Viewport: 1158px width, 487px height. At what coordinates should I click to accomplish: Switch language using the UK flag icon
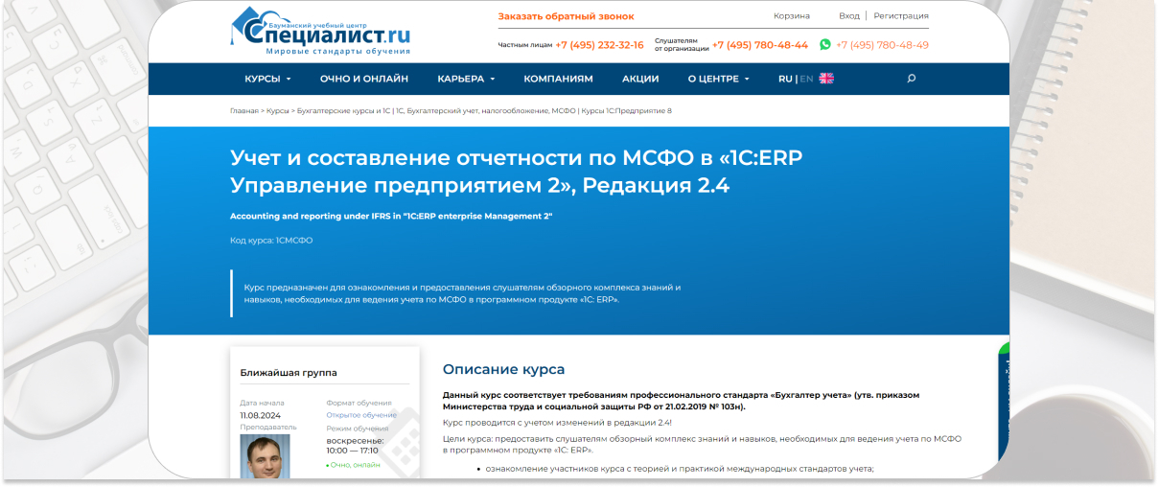[826, 79]
